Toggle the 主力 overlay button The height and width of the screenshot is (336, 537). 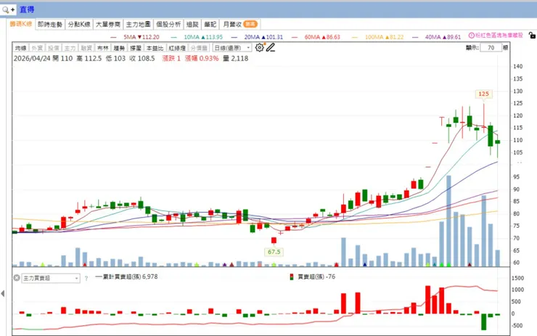tap(70, 48)
